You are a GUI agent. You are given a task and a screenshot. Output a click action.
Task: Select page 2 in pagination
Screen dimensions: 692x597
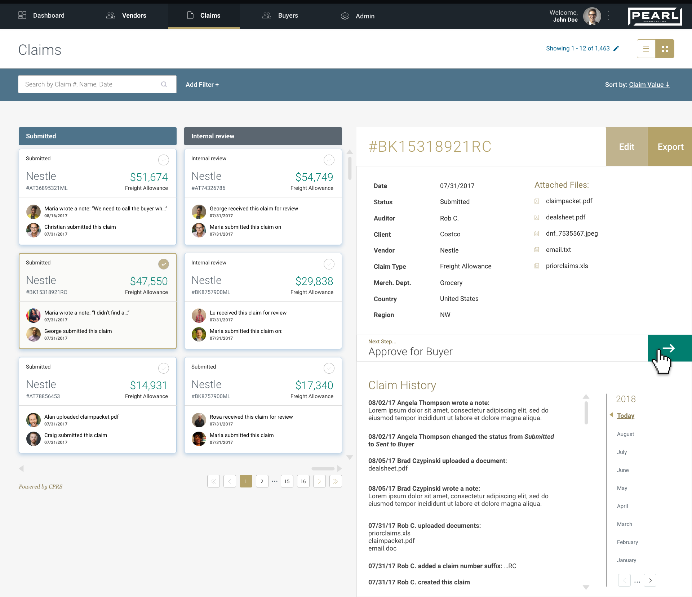click(x=262, y=481)
